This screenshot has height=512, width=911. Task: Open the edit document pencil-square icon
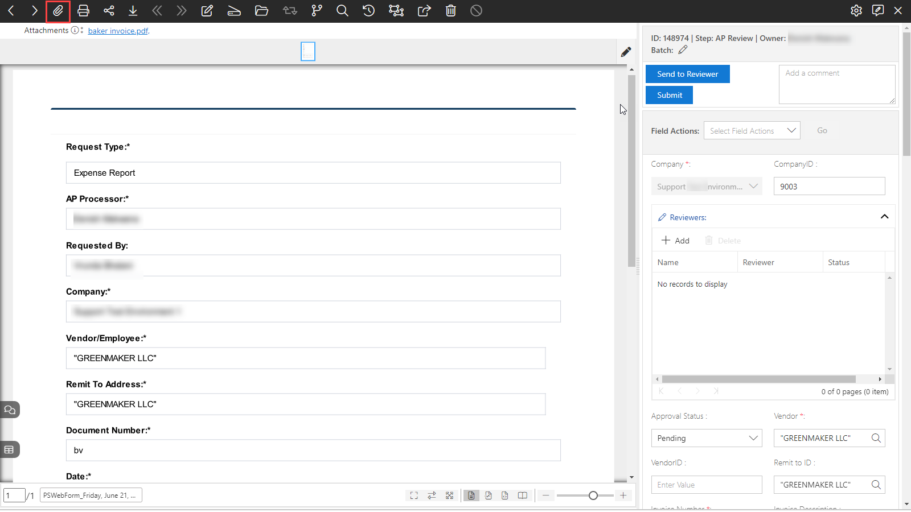tap(207, 11)
